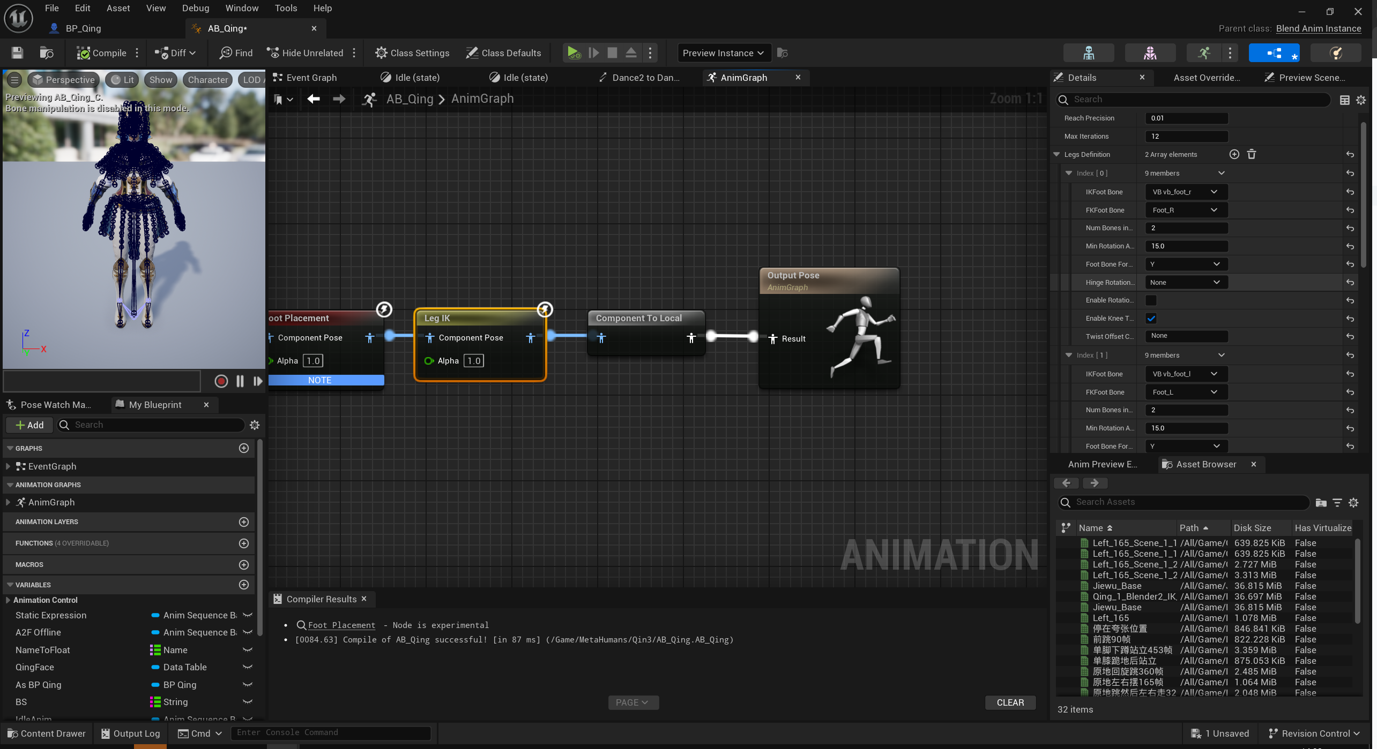This screenshot has width=1377, height=749.
Task: Open the Hinge Rotation Axis dropdown
Action: pyautogui.click(x=1186, y=283)
